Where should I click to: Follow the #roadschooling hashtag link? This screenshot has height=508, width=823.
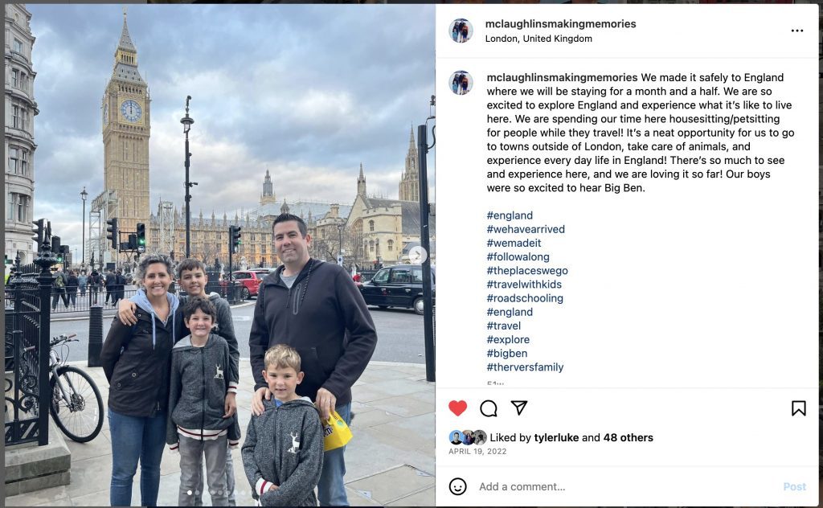coord(525,298)
